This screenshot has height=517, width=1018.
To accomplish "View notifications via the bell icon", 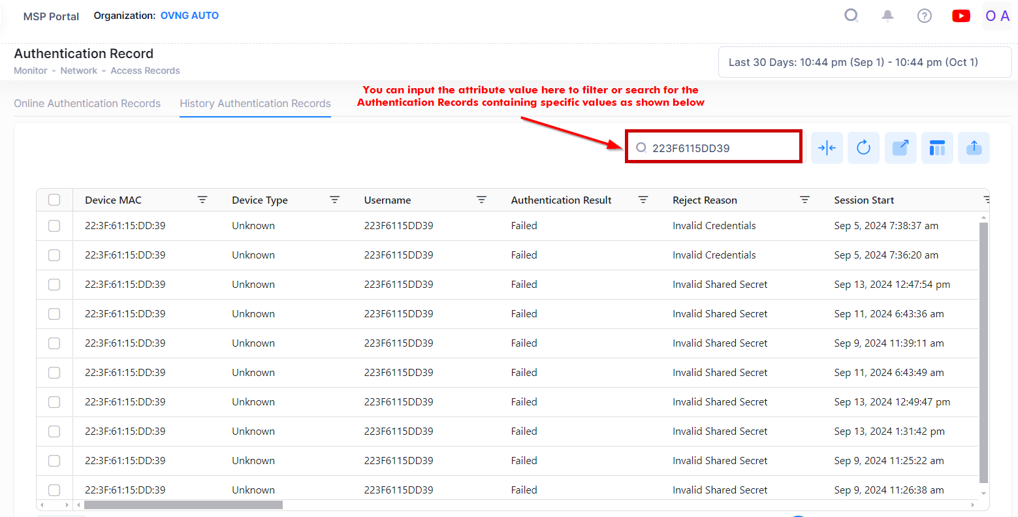I will 887,15.
